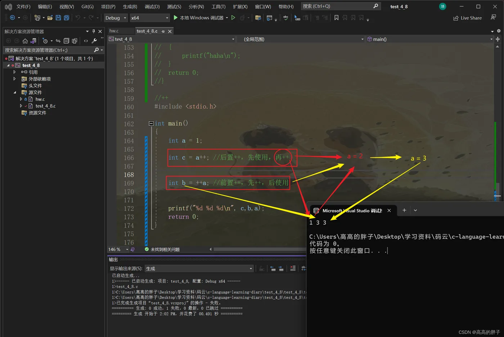
Task: Pin the Solution Explorer panel
Action: click(x=94, y=31)
